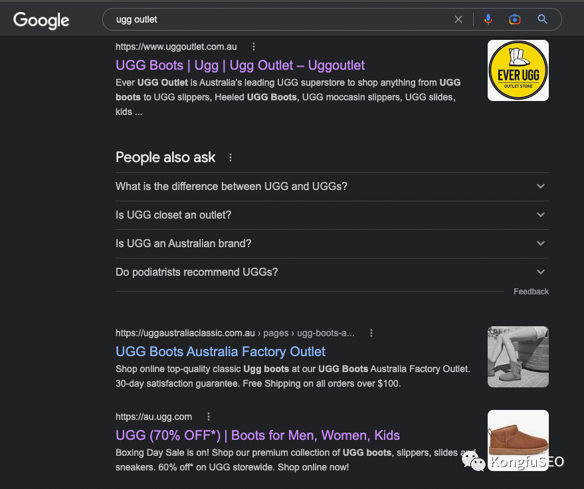584x489 pixels.
Task: Open Google Lens camera search
Action: coord(515,19)
